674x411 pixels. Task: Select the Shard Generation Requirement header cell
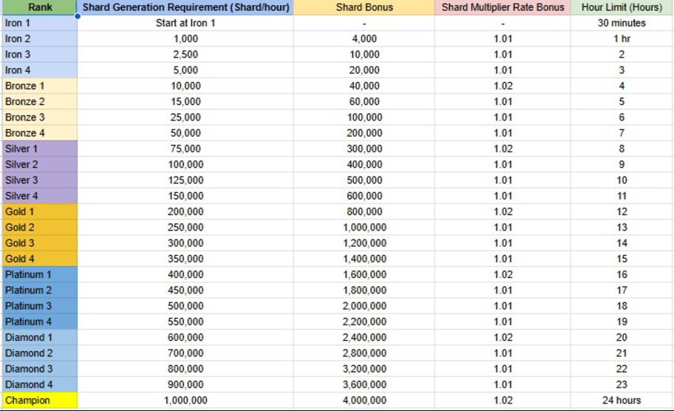[185, 7]
